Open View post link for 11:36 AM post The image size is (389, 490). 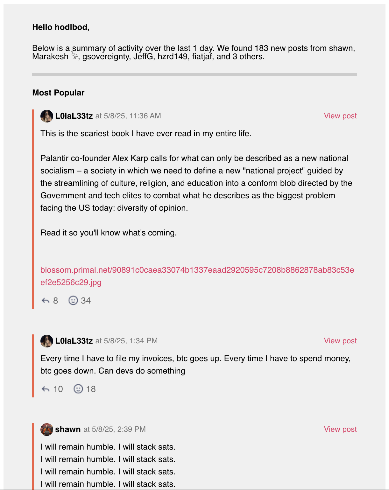click(x=340, y=116)
